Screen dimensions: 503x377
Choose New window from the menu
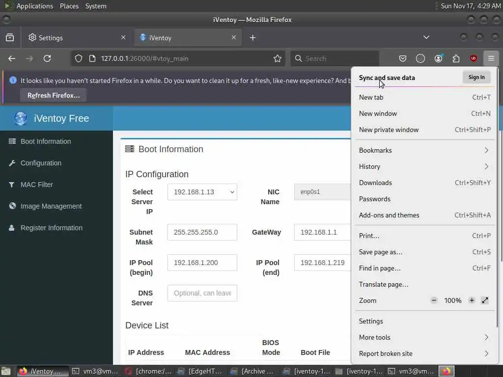pos(425,113)
